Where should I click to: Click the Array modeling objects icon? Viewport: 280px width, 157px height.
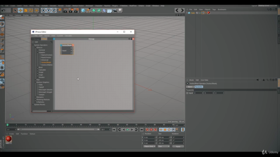[99, 10]
